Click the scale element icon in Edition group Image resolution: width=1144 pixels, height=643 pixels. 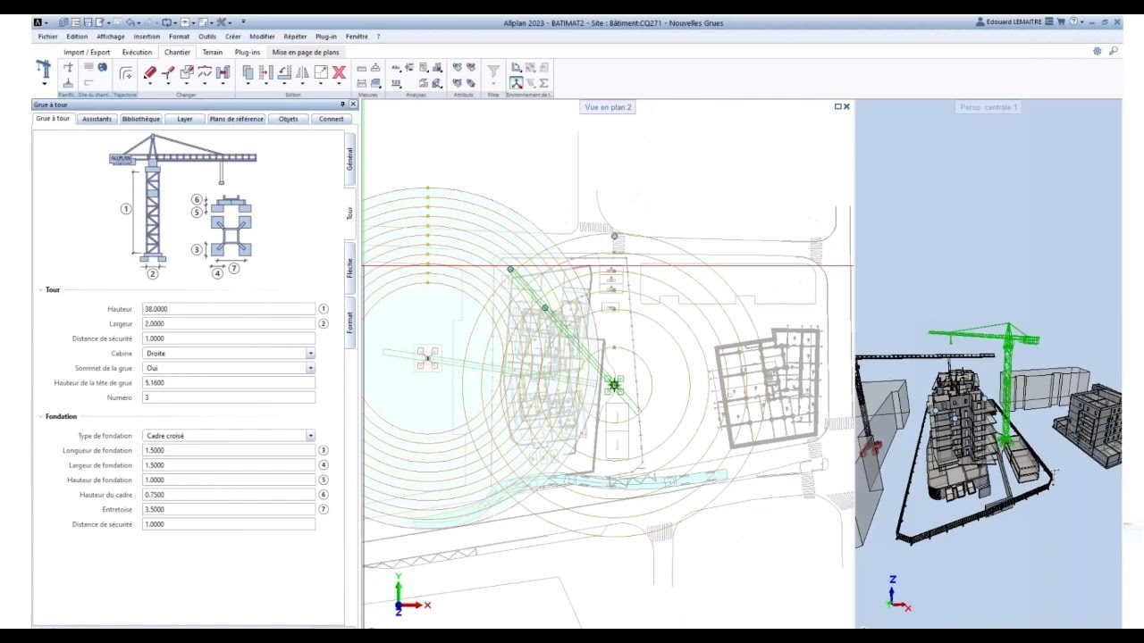(322, 72)
